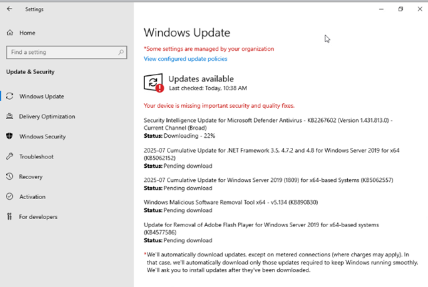Click Status: Downloading - 22% text
The height and width of the screenshot is (287, 428).
[180, 136]
